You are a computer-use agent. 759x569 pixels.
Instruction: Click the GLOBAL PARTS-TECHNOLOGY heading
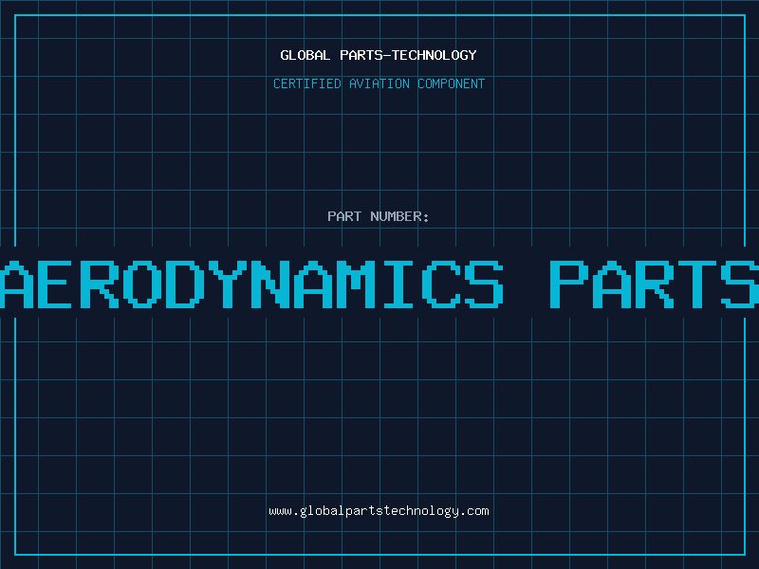point(379,55)
